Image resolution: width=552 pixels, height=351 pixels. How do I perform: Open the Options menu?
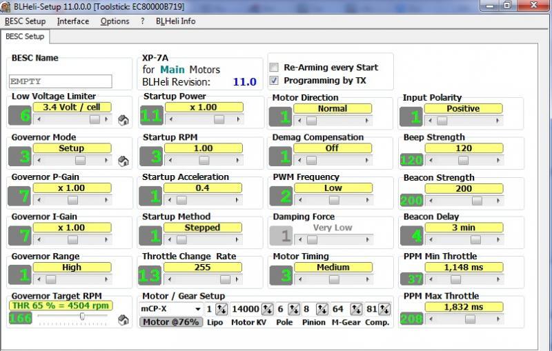pyautogui.click(x=115, y=21)
